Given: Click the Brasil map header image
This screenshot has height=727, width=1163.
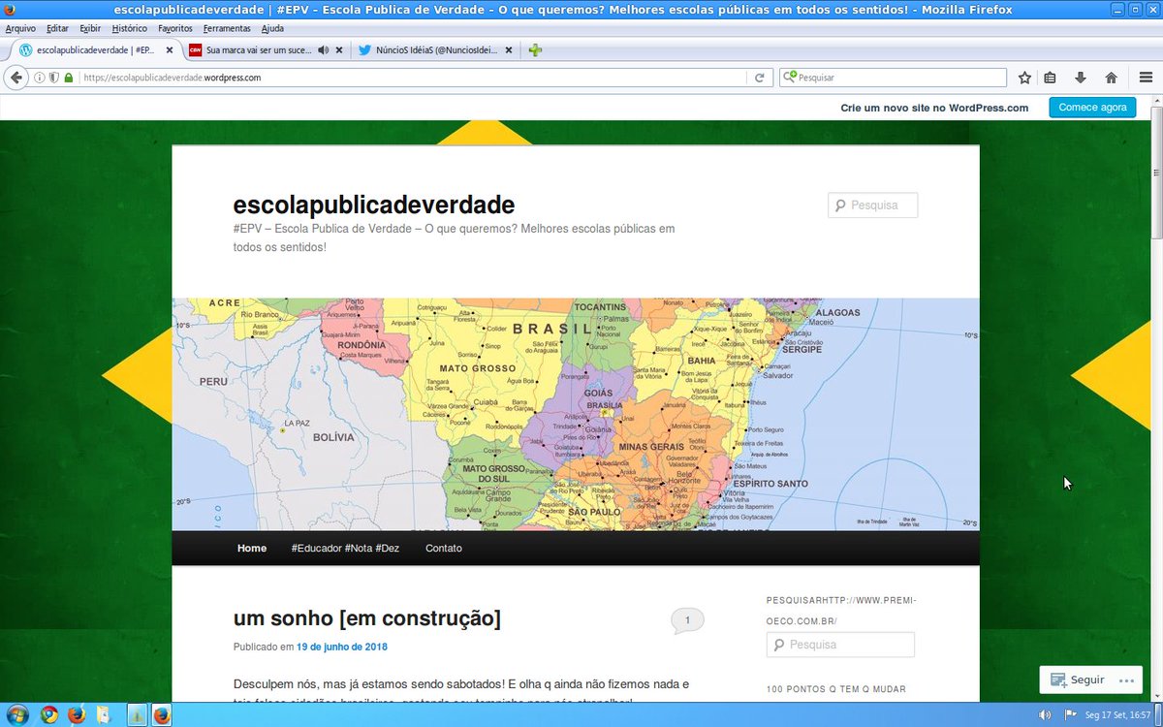Looking at the screenshot, I should pyautogui.click(x=576, y=414).
